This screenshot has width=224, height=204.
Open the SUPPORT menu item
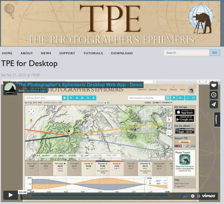67,53
